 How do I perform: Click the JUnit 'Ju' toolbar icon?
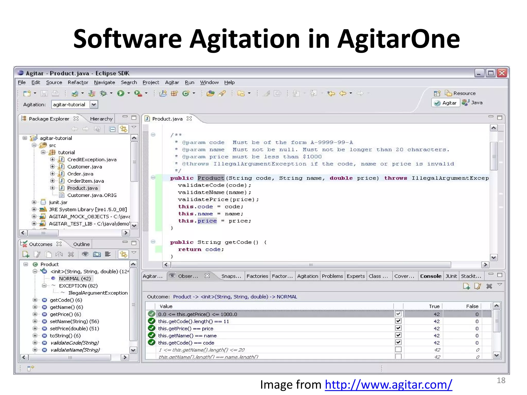click(92, 93)
